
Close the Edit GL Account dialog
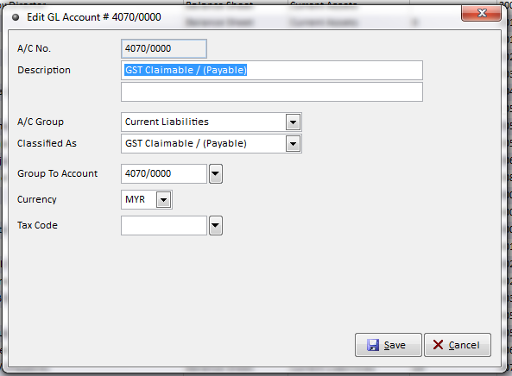pos(481,14)
